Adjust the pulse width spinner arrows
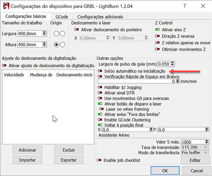 point(173,64)
